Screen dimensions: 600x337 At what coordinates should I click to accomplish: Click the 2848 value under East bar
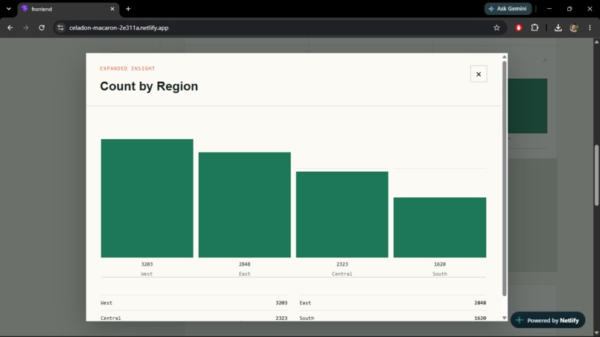pos(244,264)
